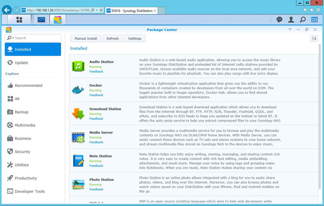The width and height of the screenshot is (324, 206).
Task: Click the Docker package title
Action: pos(96,85)
